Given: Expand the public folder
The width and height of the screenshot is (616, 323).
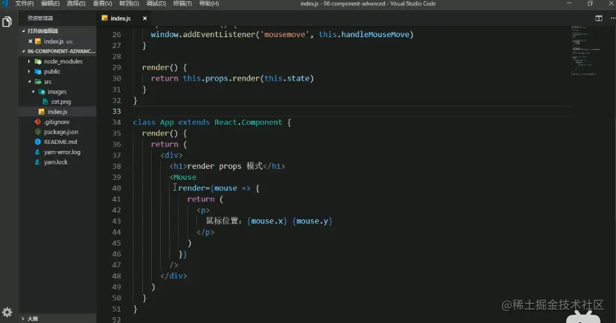Looking at the screenshot, I should pos(29,72).
